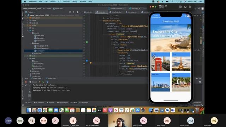Open the Device menu
The height and width of the screenshot is (127, 226).
click(53, 1)
